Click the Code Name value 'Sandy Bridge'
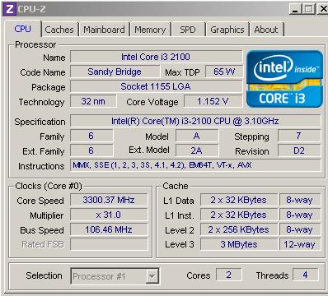Viewport: 328px width, 296px height. click(x=115, y=72)
